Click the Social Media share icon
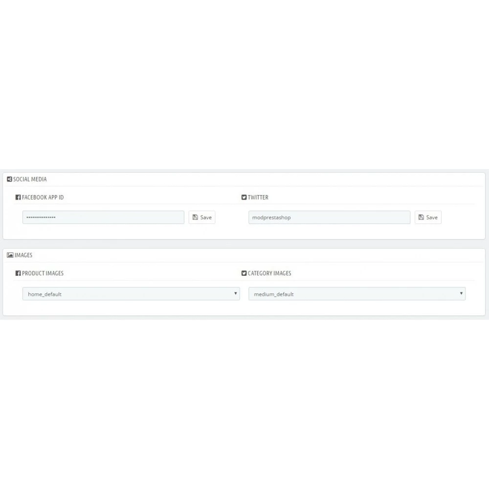489x489 pixels. [9, 179]
